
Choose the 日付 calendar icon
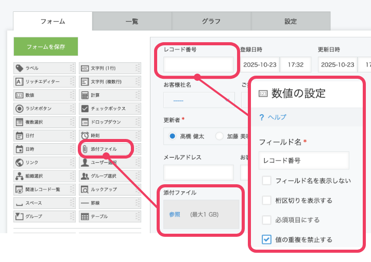(x=19, y=135)
